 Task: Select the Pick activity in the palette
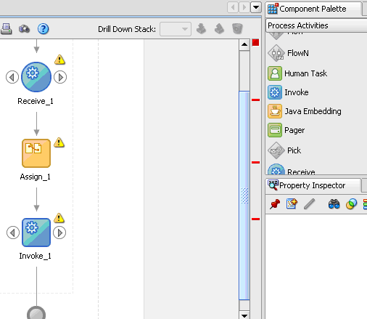(x=285, y=150)
